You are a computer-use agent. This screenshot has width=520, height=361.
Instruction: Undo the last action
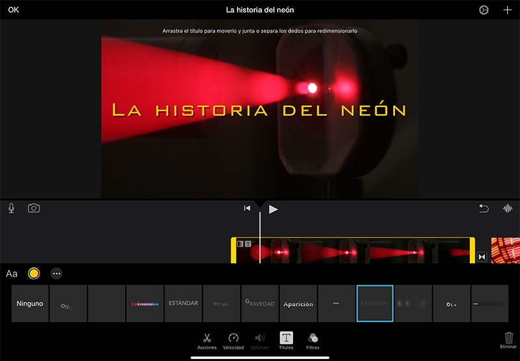click(x=484, y=208)
